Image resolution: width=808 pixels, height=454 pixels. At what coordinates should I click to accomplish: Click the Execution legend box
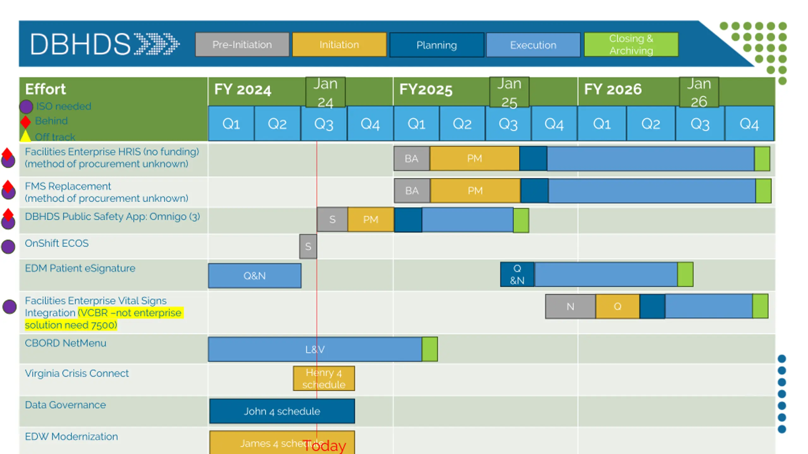[533, 45]
